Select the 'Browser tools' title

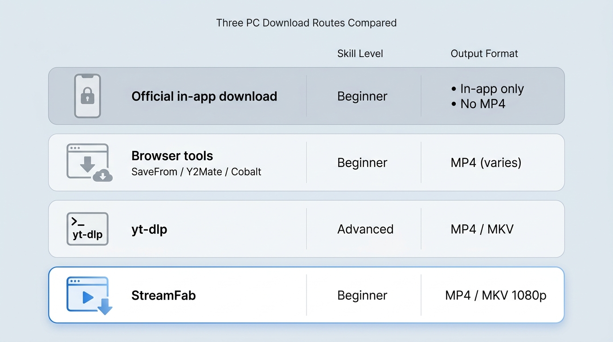[x=172, y=156]
